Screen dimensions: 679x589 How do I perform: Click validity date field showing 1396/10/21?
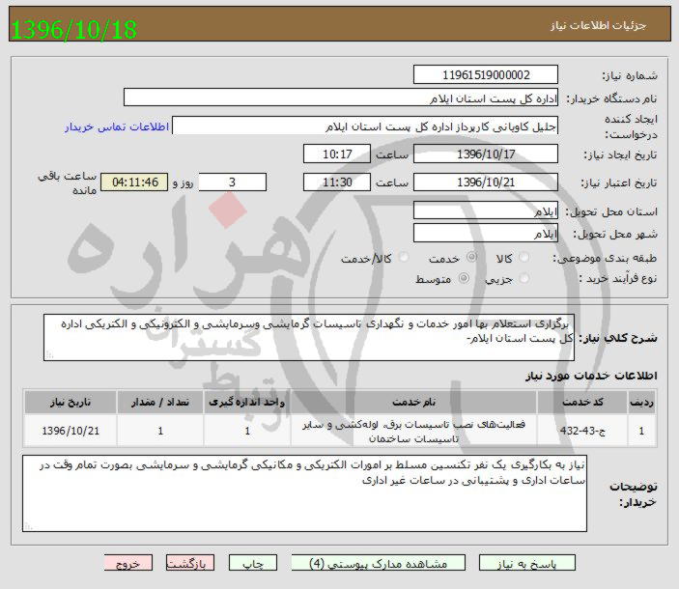[486, 182]
